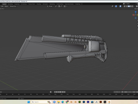This screenshot has width=138, height=104.
Task: Open the Options panel button
Action: pyautogui.click(x=136, y=9)
